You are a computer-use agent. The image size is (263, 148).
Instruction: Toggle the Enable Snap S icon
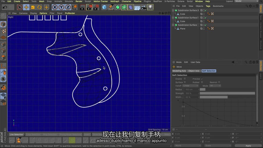click(x=3, y=79)
